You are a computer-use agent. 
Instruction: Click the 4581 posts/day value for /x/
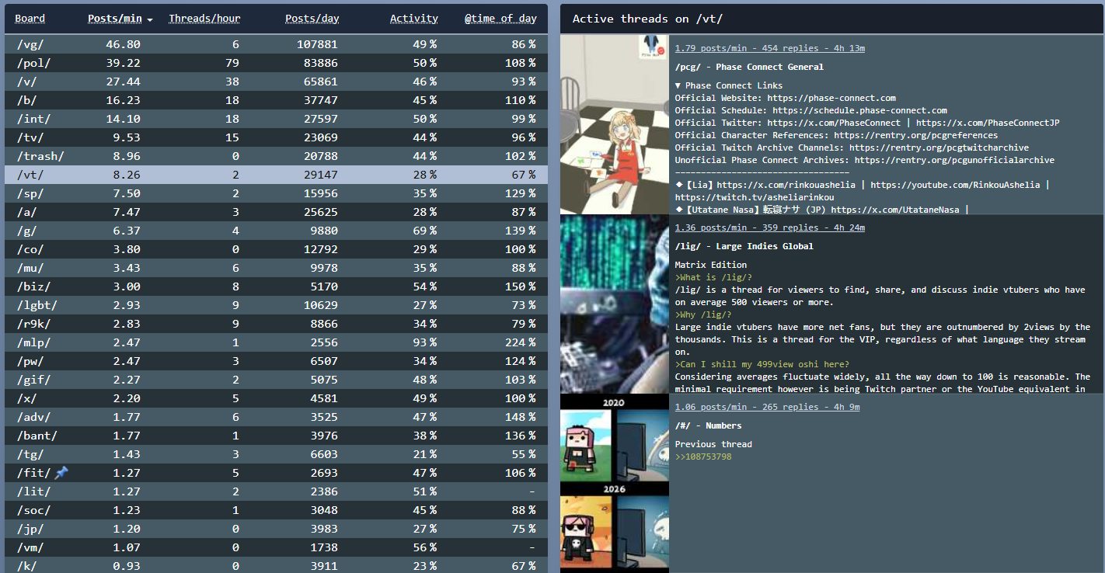(x=324, y=398)
